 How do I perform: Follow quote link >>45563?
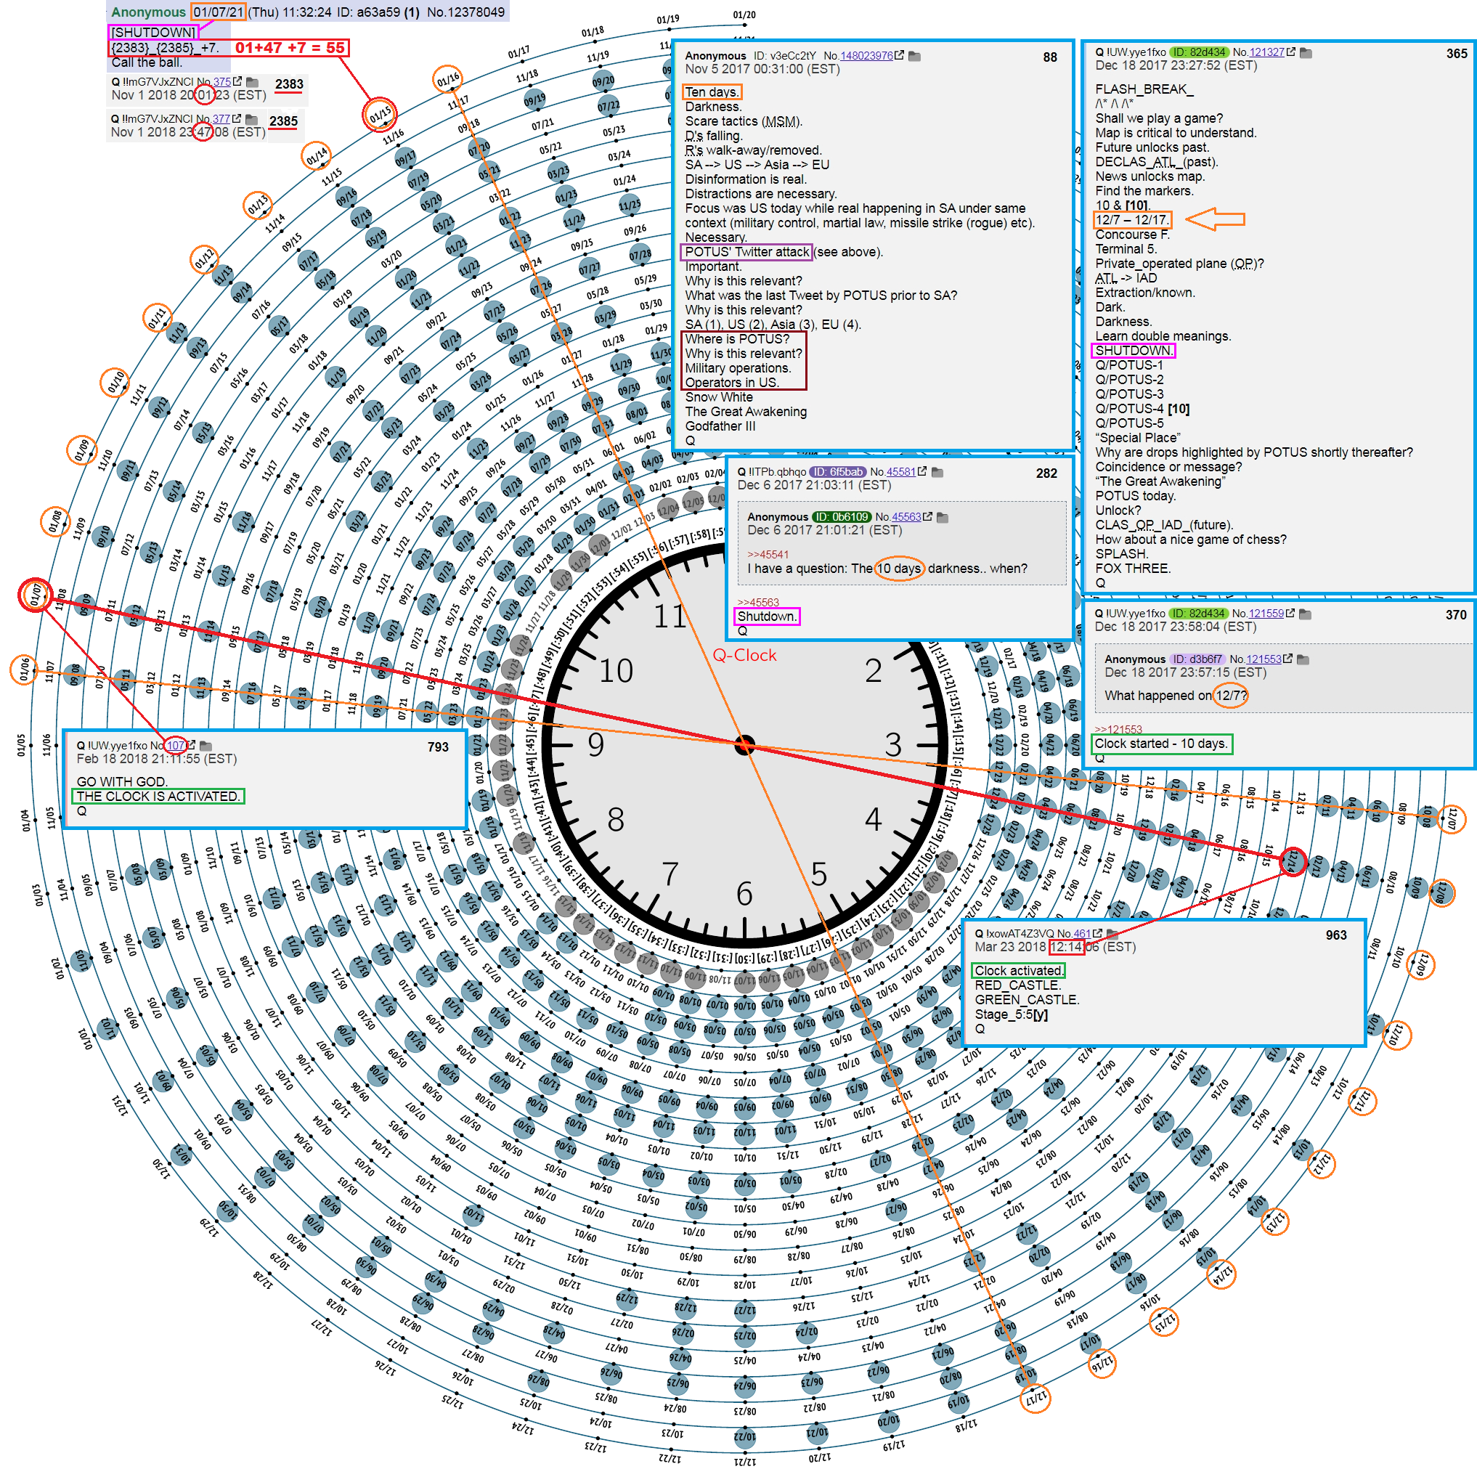point(758,603)
